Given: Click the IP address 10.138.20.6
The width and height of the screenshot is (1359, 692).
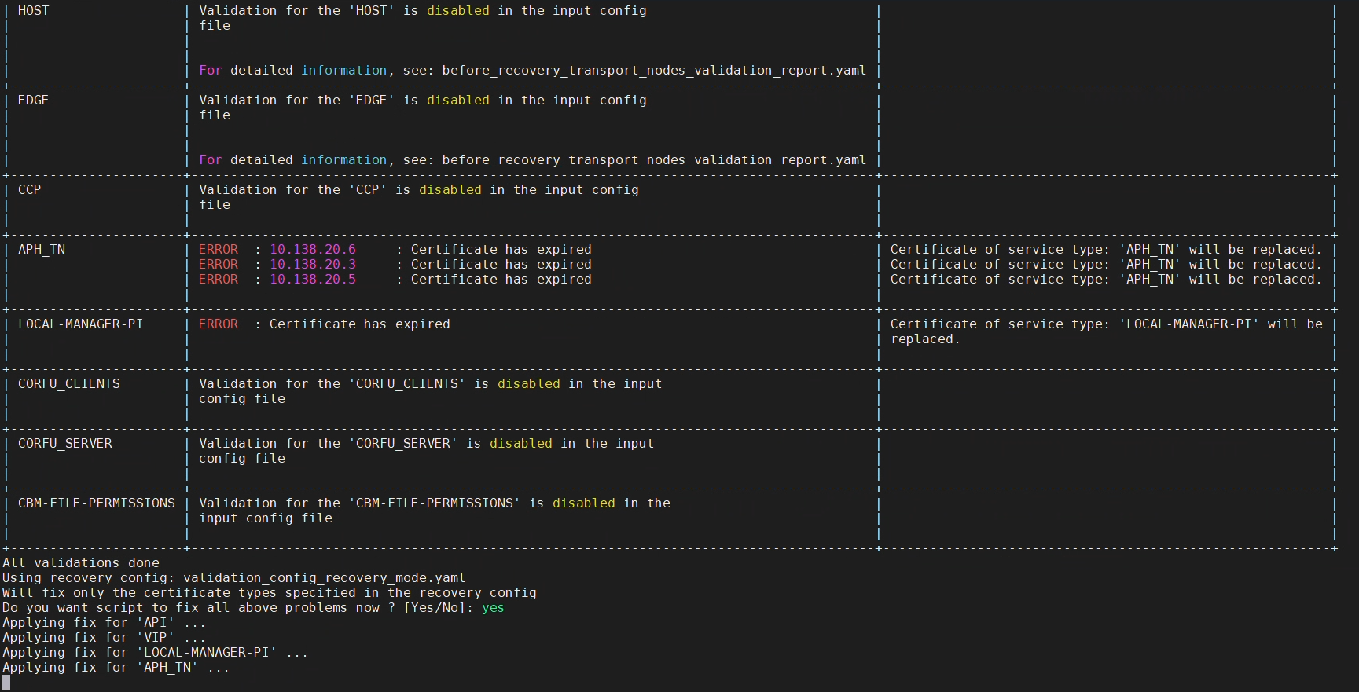Looking at the screenshot, I should tap(313, 250).
